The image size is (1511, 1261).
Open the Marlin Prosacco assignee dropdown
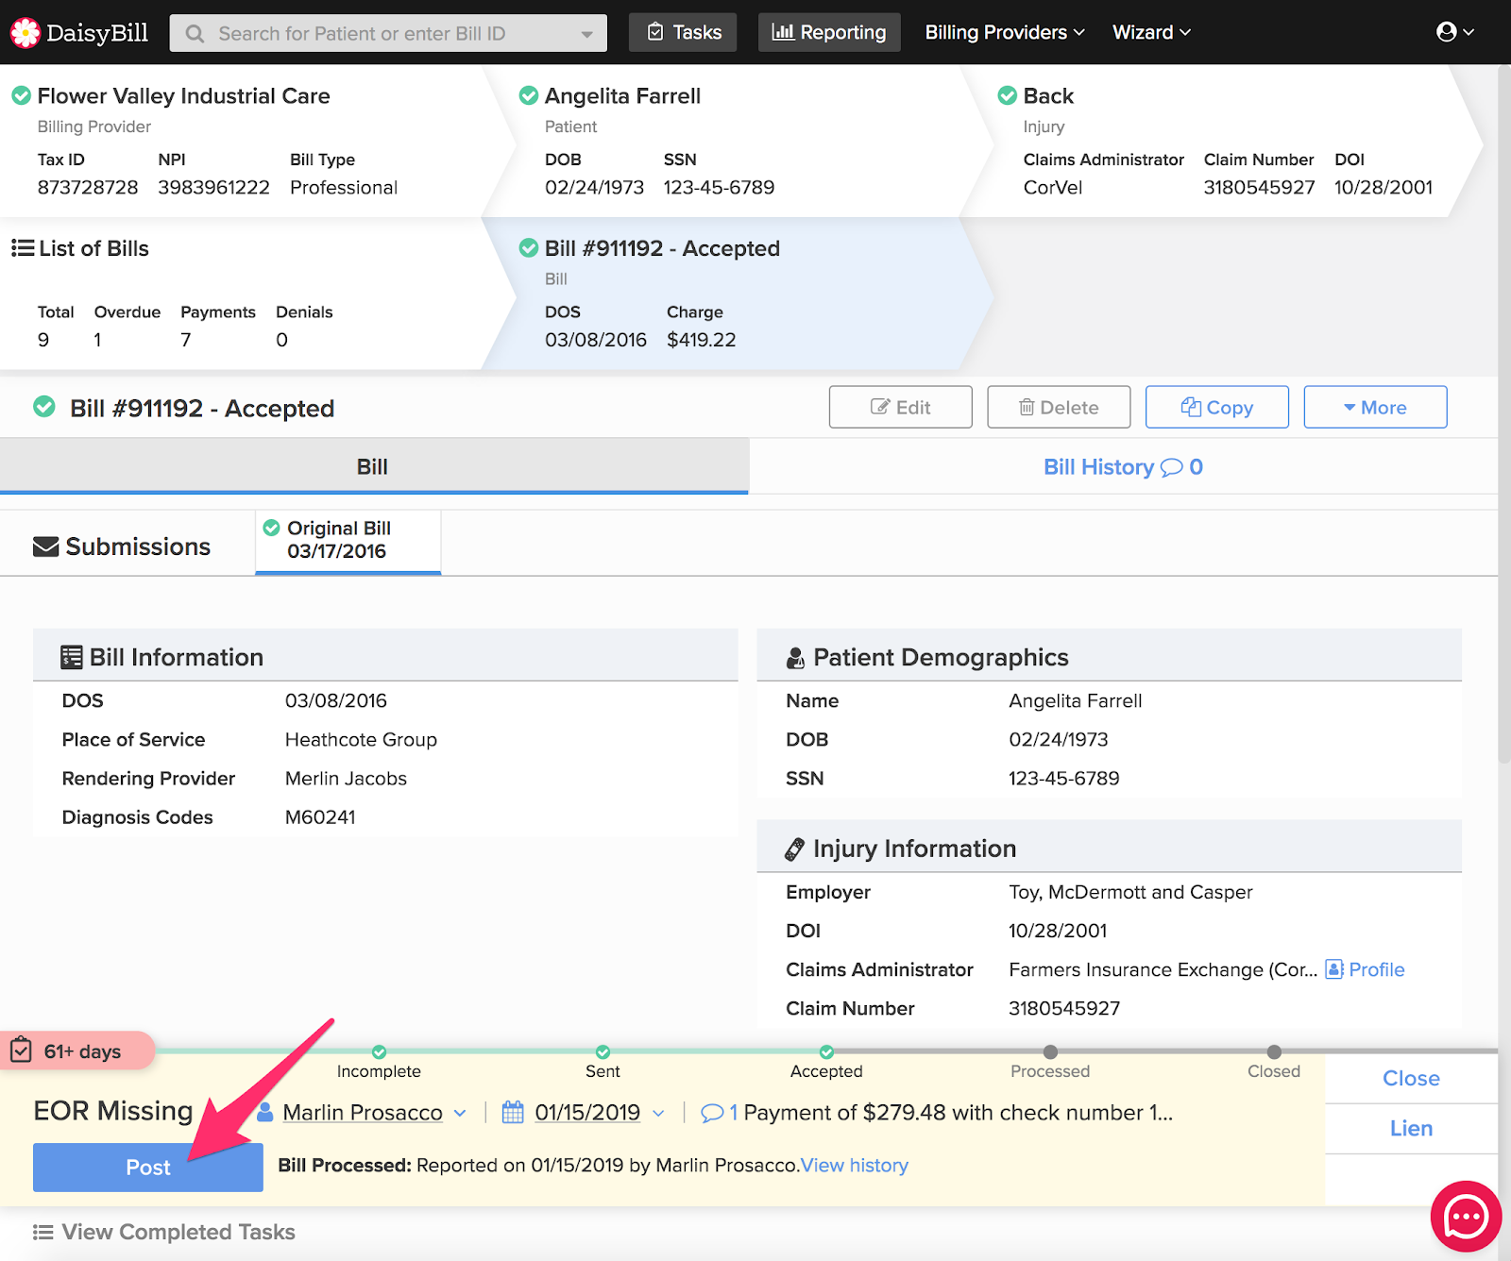460,1113
